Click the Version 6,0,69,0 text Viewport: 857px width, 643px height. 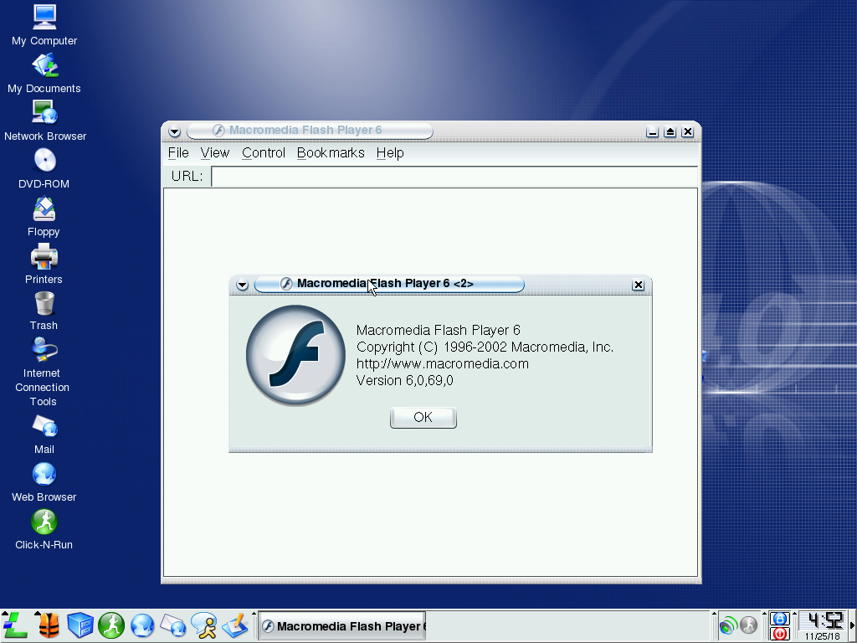404,381
